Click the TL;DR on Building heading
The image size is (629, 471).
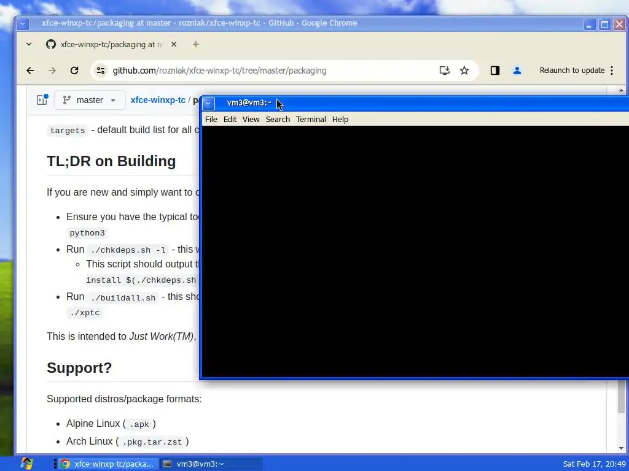pos(111,161)
